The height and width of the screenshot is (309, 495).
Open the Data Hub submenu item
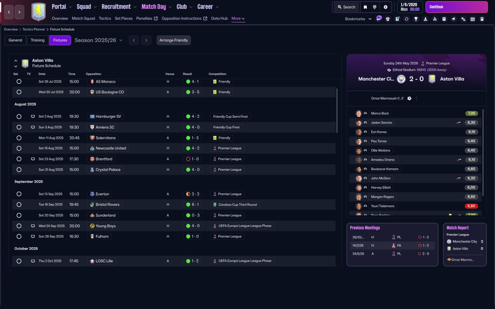point(219,19)
